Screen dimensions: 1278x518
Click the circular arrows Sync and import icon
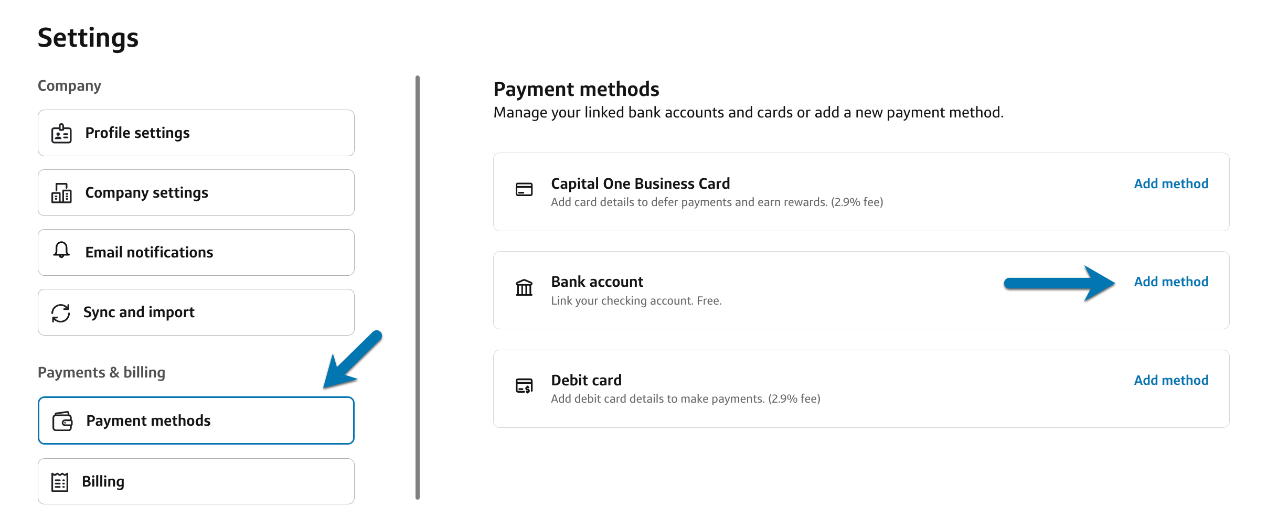61,313
